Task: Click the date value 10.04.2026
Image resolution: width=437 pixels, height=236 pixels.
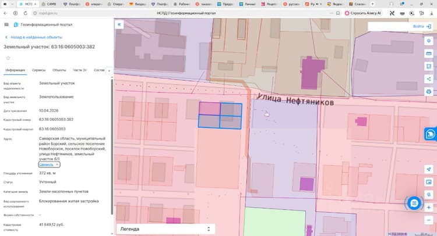Action: coord(48,110)
